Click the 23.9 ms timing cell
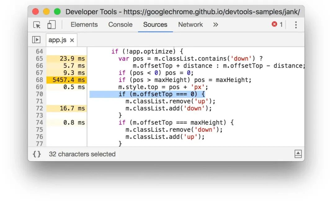The height and width of the screenshot is (205, 335). (x=67, y=59)
